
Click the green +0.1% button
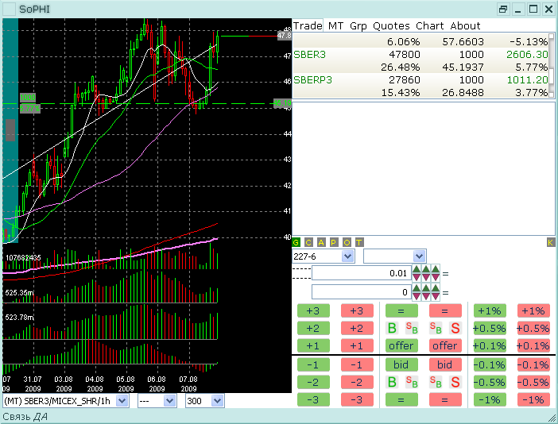pyautogui.click(x=490, y=345)
